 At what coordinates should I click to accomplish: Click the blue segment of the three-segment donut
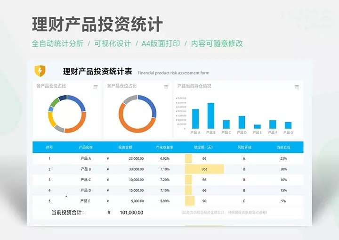pyautogui.click(x=151, y=104)
